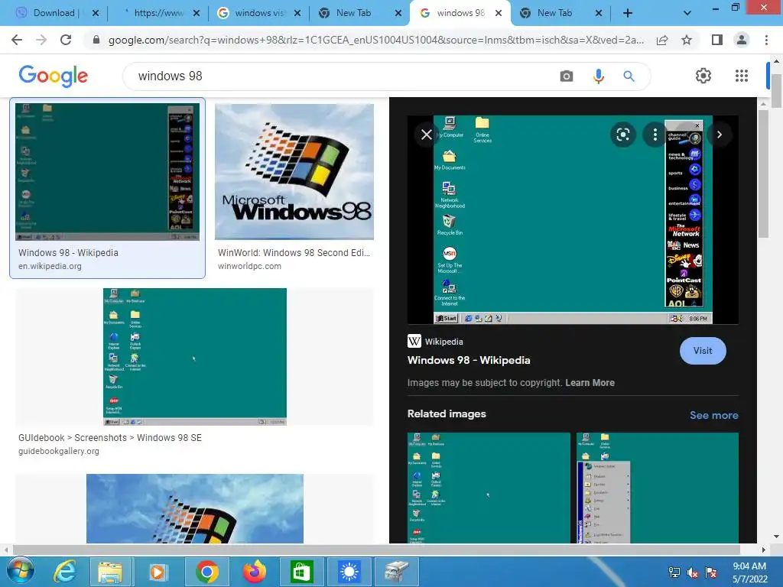
Task: Search inside image with Lens icon
Action: pos(622,135)
